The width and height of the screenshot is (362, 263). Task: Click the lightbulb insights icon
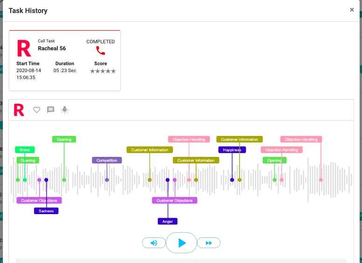pos(65,109)
